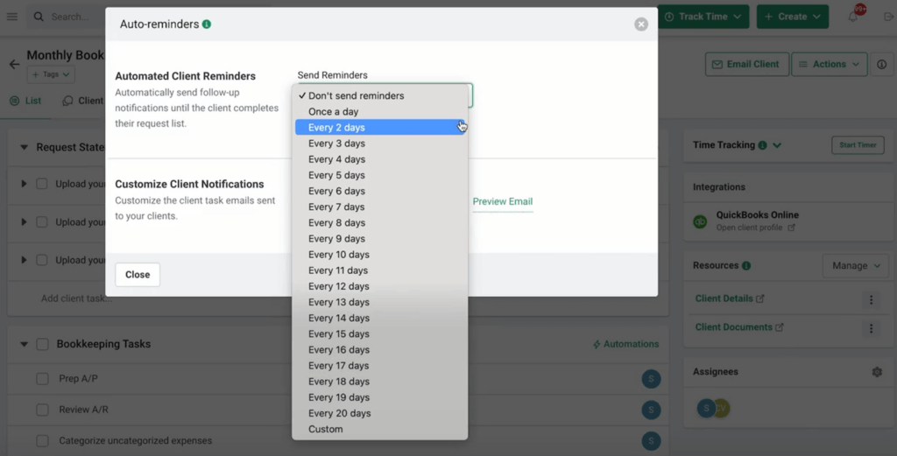Open Client Documents three-dot menu

(x=871, y=328)
